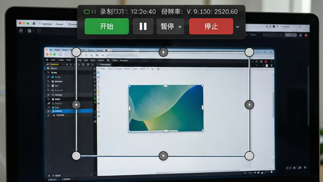Click the plus handle on capture frame's top edge

[163, 52]
